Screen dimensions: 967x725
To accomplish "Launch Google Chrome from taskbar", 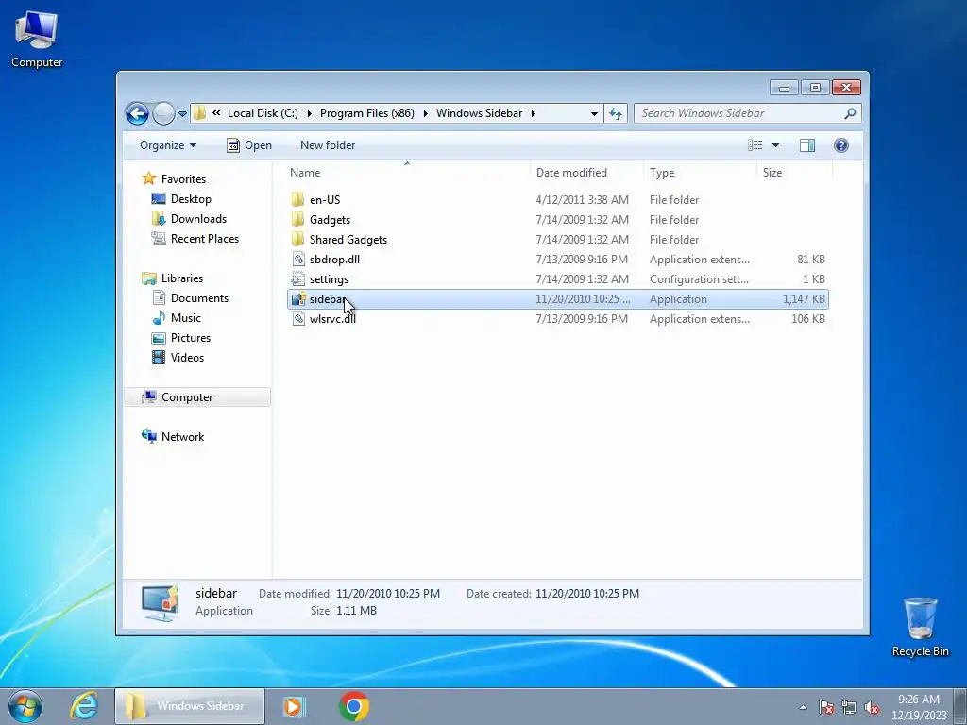I will click(x=354, y=706).
